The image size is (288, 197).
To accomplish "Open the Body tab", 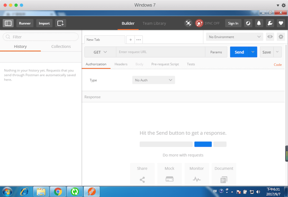I will (139, 64).
